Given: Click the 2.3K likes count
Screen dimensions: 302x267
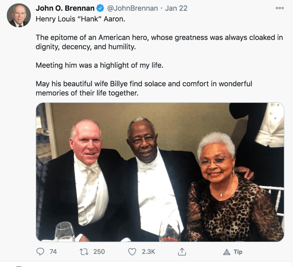Looking at the screenshot, I should [148, 252].
